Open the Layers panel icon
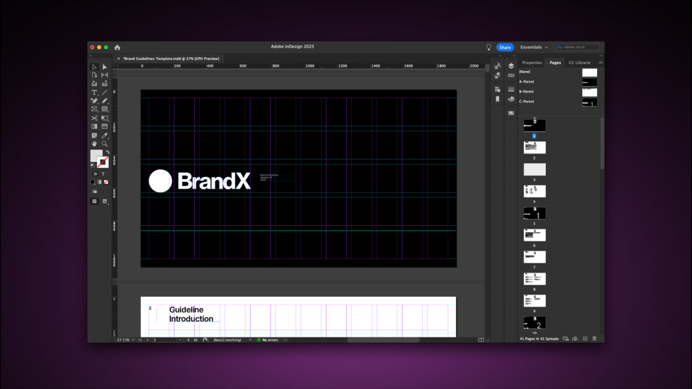692x389 pixels. point(511,66)
